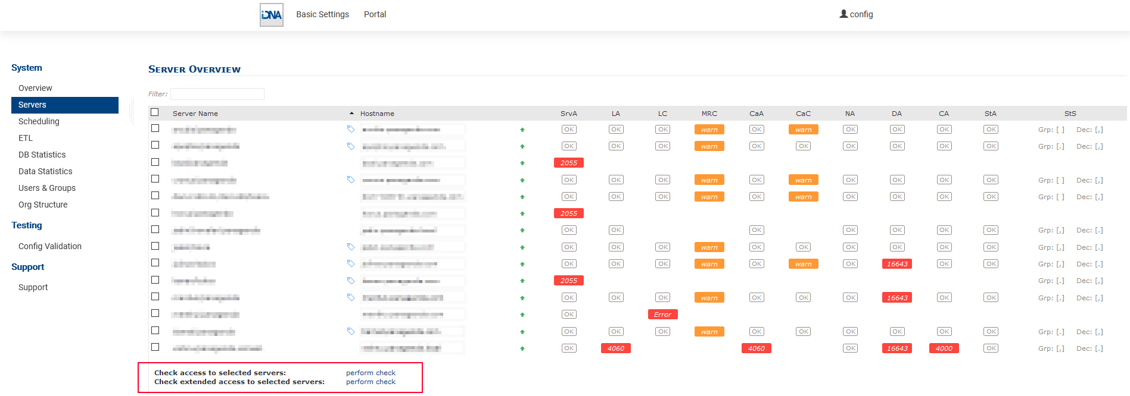The width and height of the screenshot is (1130, 396).
Task: Check the first server row's checkbox
Action: click(155, 128)
